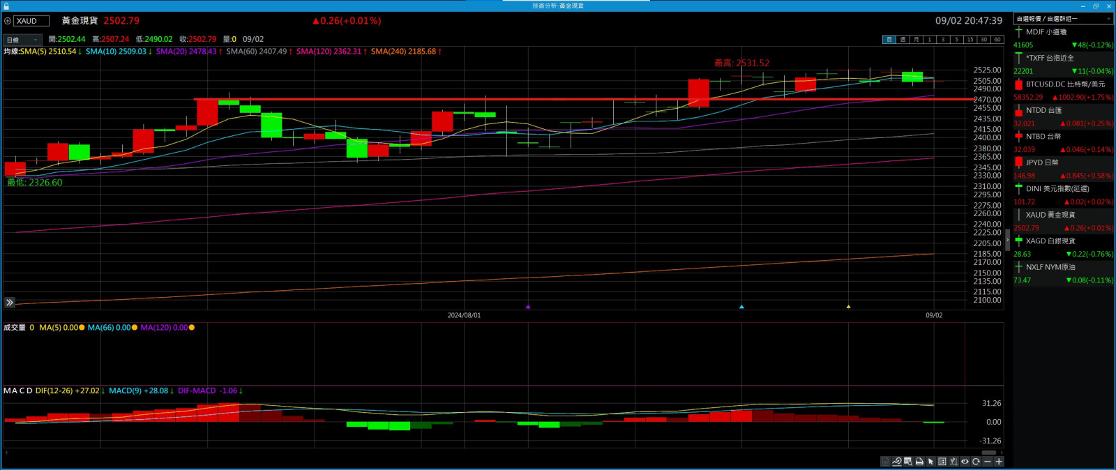Screen dimensions: 1116x470
Task: Select *TXFF 台指近全 in the watchlist
Action: tap(1063, 64)
